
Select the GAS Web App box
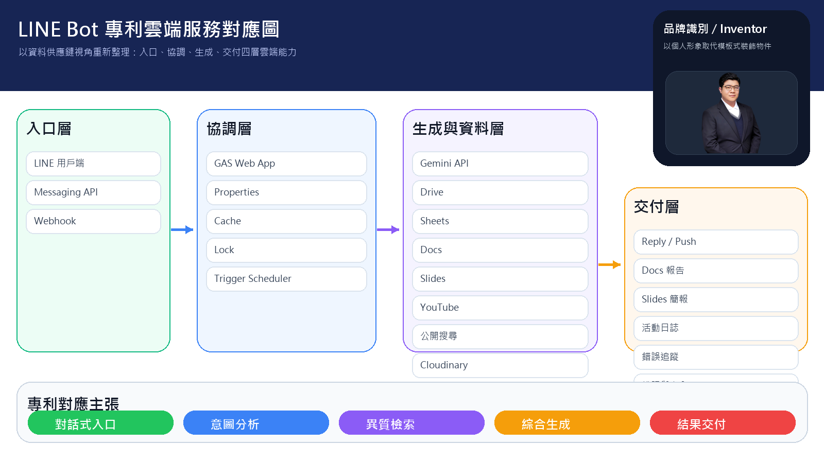coord(286,164)
